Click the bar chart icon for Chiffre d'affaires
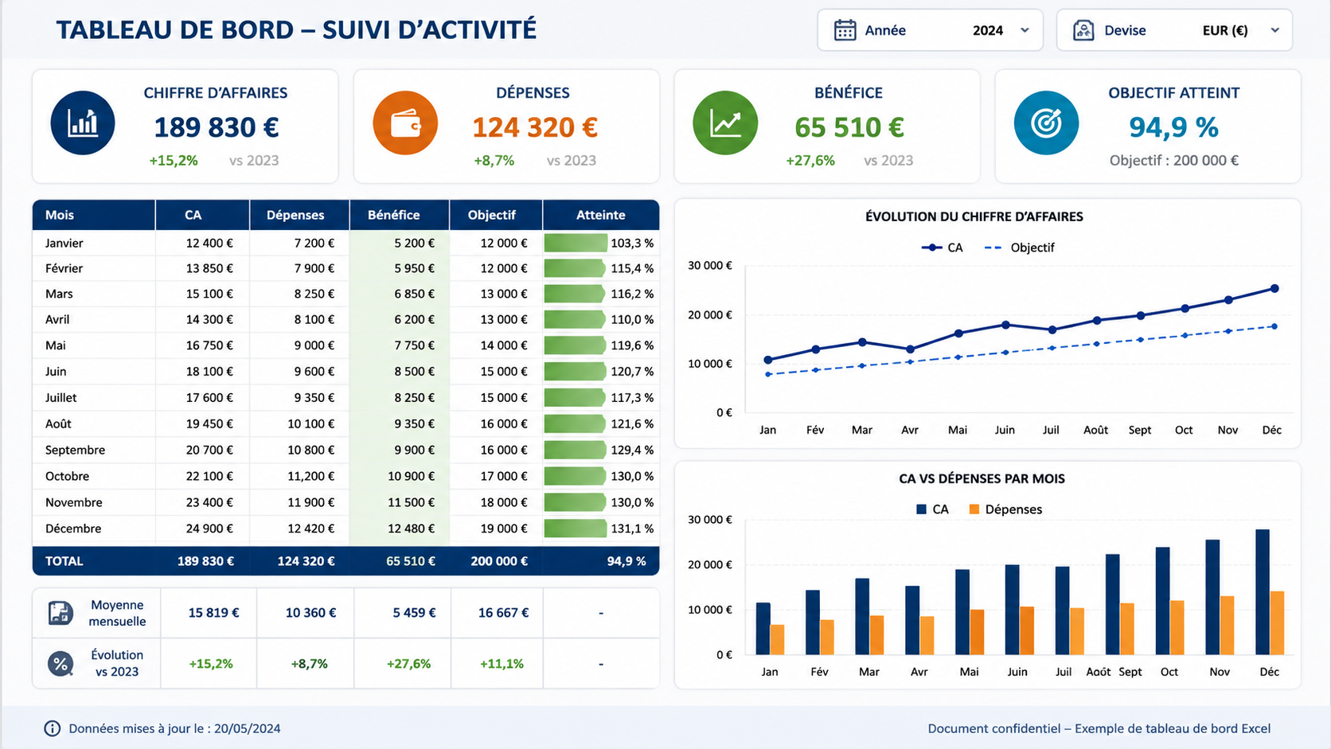Screen dimensions: 1331x749 coord(83,123)
